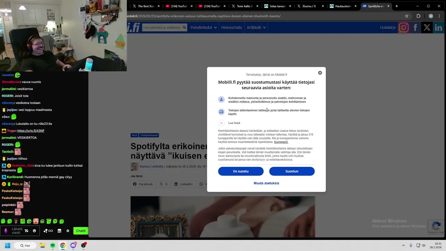Click Lähetä viesti chat input
446x251 pixels.
click(17, 231)
